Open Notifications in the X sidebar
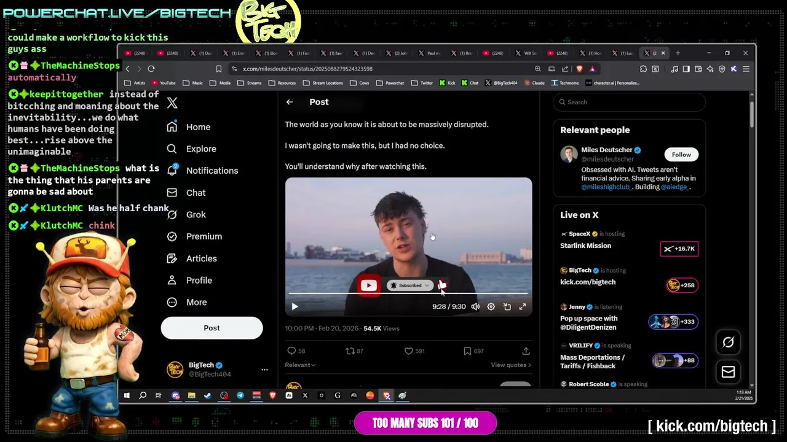 pyautogui.click(x=202, y=171)
